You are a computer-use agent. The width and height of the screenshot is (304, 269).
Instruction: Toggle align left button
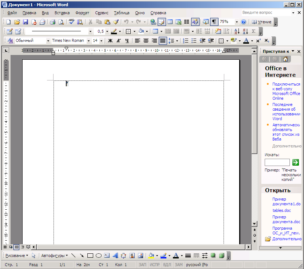(138, 41)
